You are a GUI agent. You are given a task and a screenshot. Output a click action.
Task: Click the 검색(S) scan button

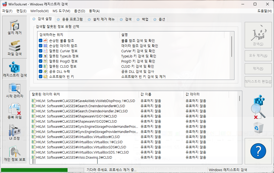click(x=258, y=35)
